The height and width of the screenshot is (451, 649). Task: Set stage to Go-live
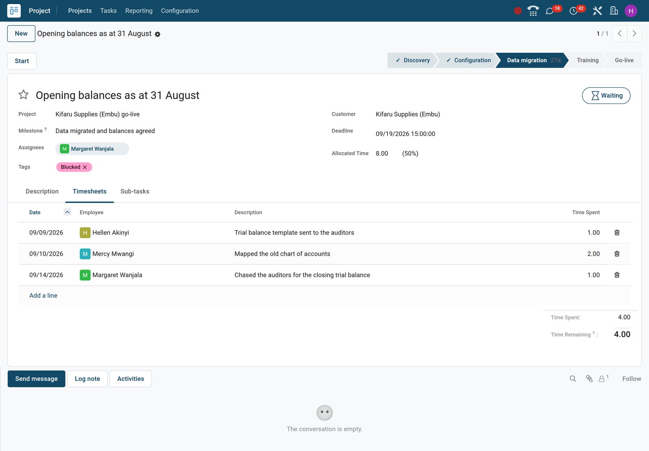pos(624,60)
